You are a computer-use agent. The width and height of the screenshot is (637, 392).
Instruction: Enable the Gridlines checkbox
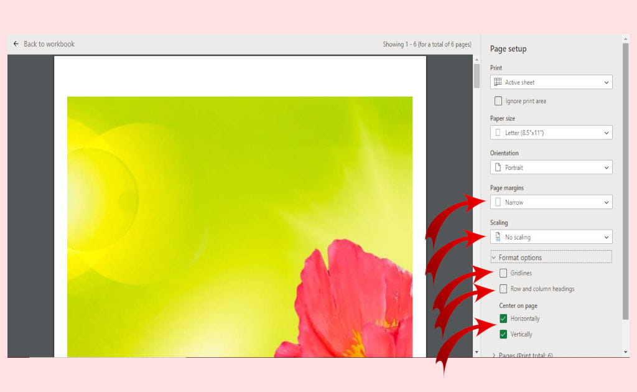(503, 273)
